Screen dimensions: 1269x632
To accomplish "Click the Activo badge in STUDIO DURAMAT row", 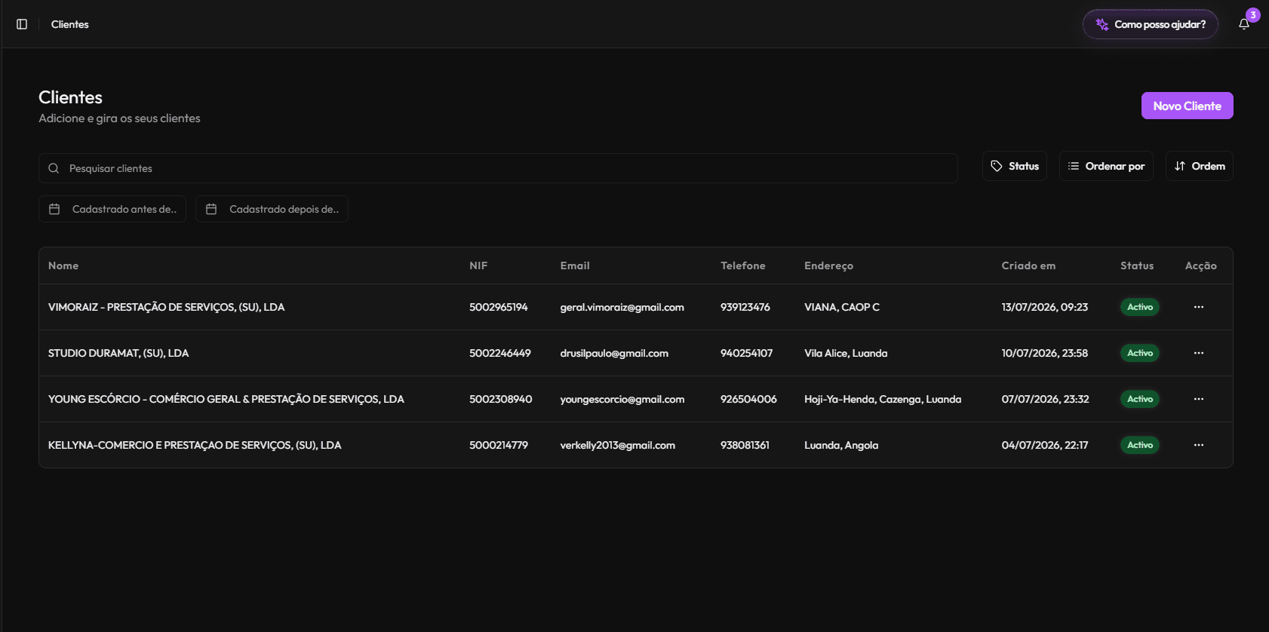I will click(1140, 353).
